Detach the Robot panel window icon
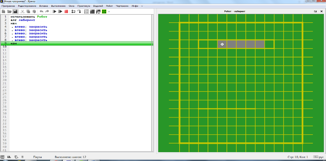326x161 pixels. 316,11
